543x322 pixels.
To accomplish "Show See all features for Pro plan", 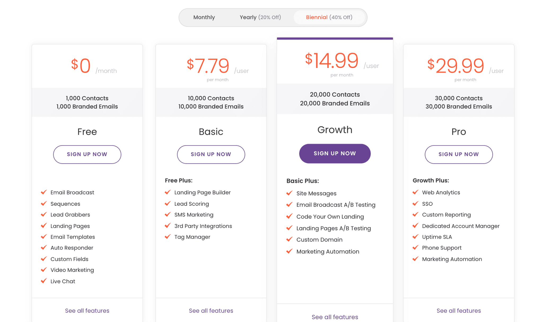I will click(458, 310).
